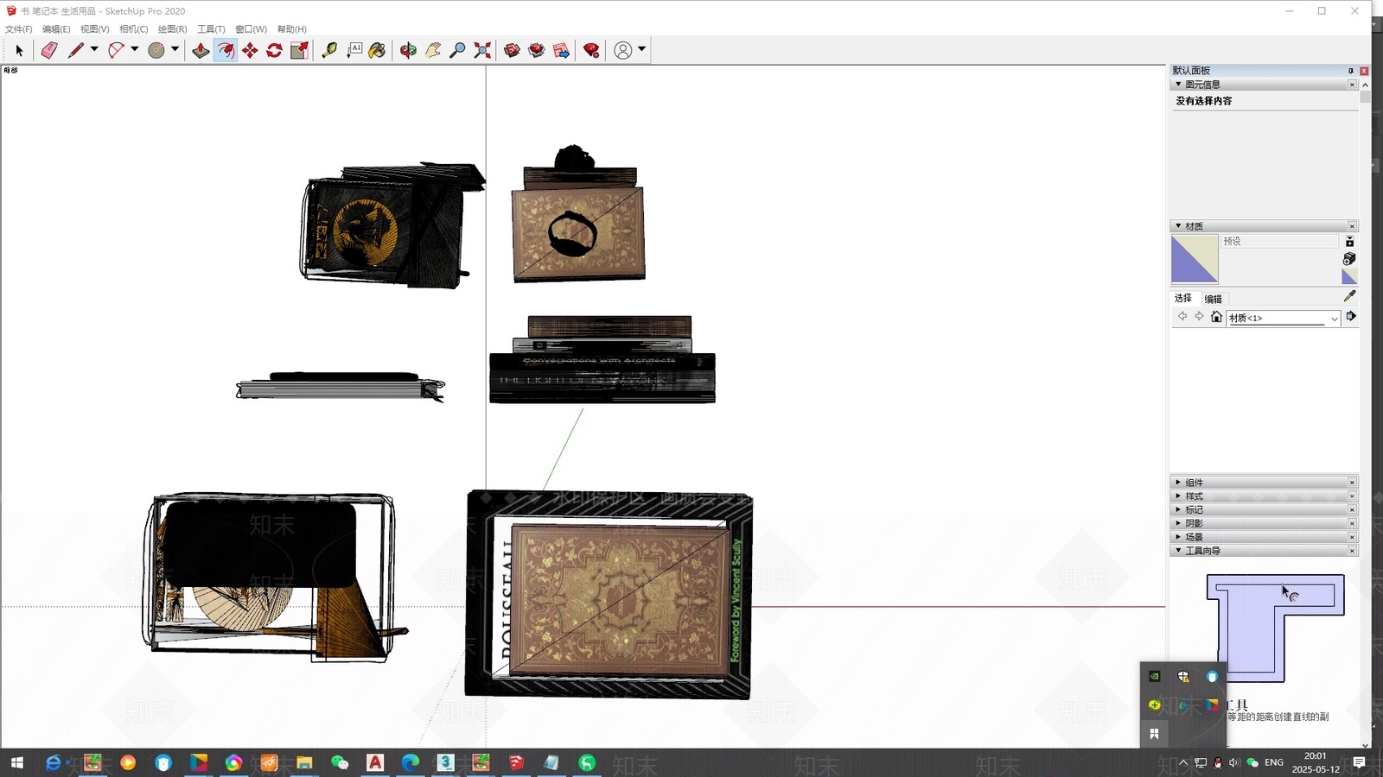1383x777 pixels.
Task: Open the Windows Start menu
Action: tap(16, 762)
